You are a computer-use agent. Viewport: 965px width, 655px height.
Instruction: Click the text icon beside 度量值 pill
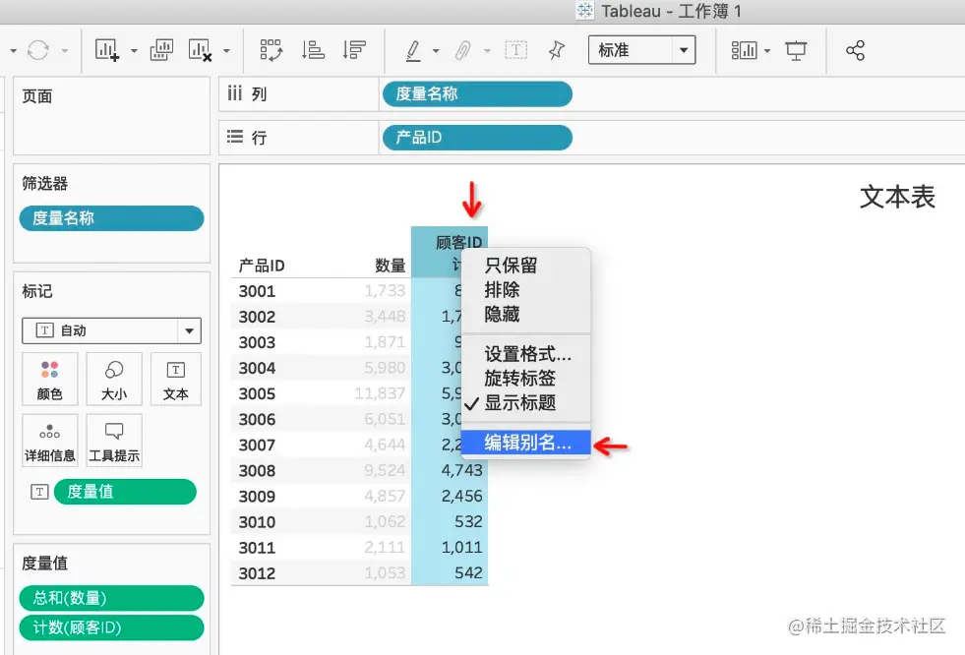pyautogui.click(x=39, y=492)
